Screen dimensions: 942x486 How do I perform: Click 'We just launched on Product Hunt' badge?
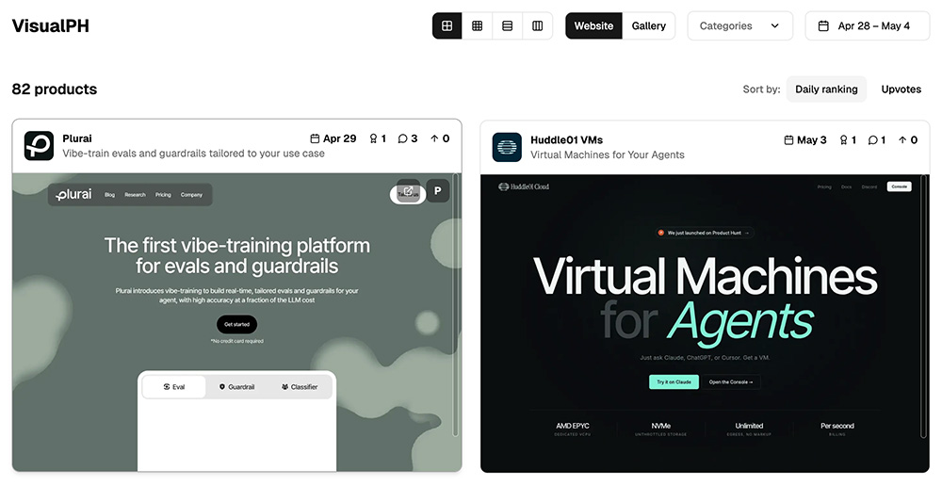[x=704, y=233]
